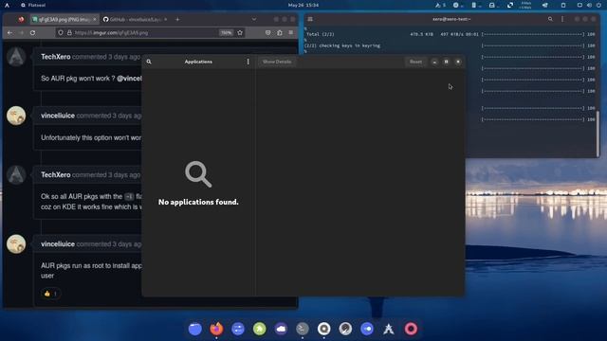Image resolution: width=607 pixels, height=341 pixels.
Task: Open the white ring app icon in the dock
Action: coord(324,329)
